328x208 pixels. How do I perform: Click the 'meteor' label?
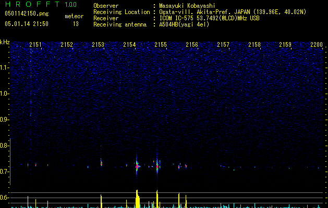coord(74,16)
